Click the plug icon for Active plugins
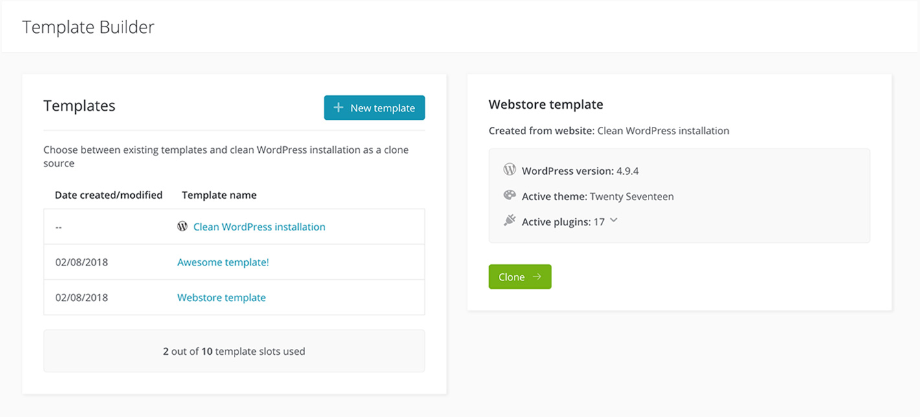Image resolution: width=920 pixels, height=417 pixels. 509,221
